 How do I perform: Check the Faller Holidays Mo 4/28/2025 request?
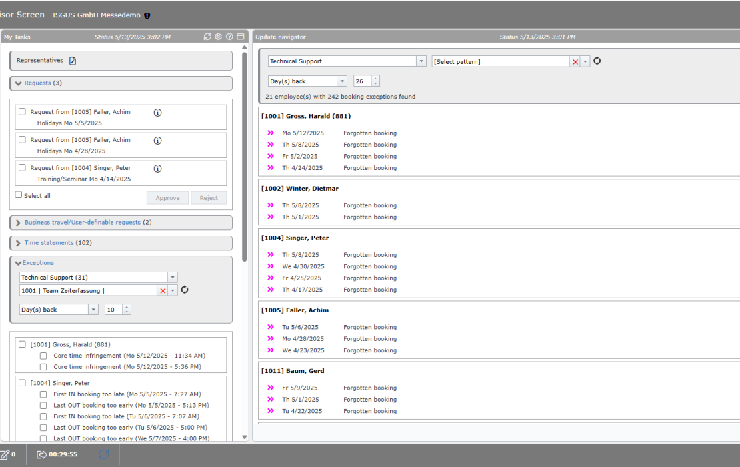click(22, 140)
